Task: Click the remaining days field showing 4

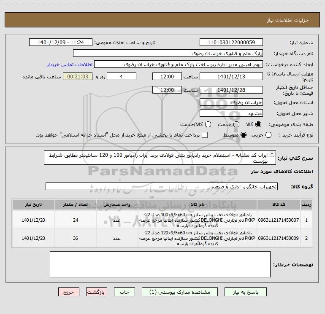Action: [x=122, y=76]
